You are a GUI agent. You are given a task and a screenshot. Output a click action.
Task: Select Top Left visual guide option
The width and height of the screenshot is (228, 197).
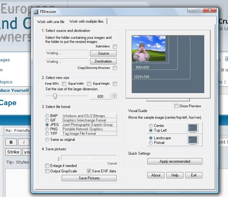[151, 130]
